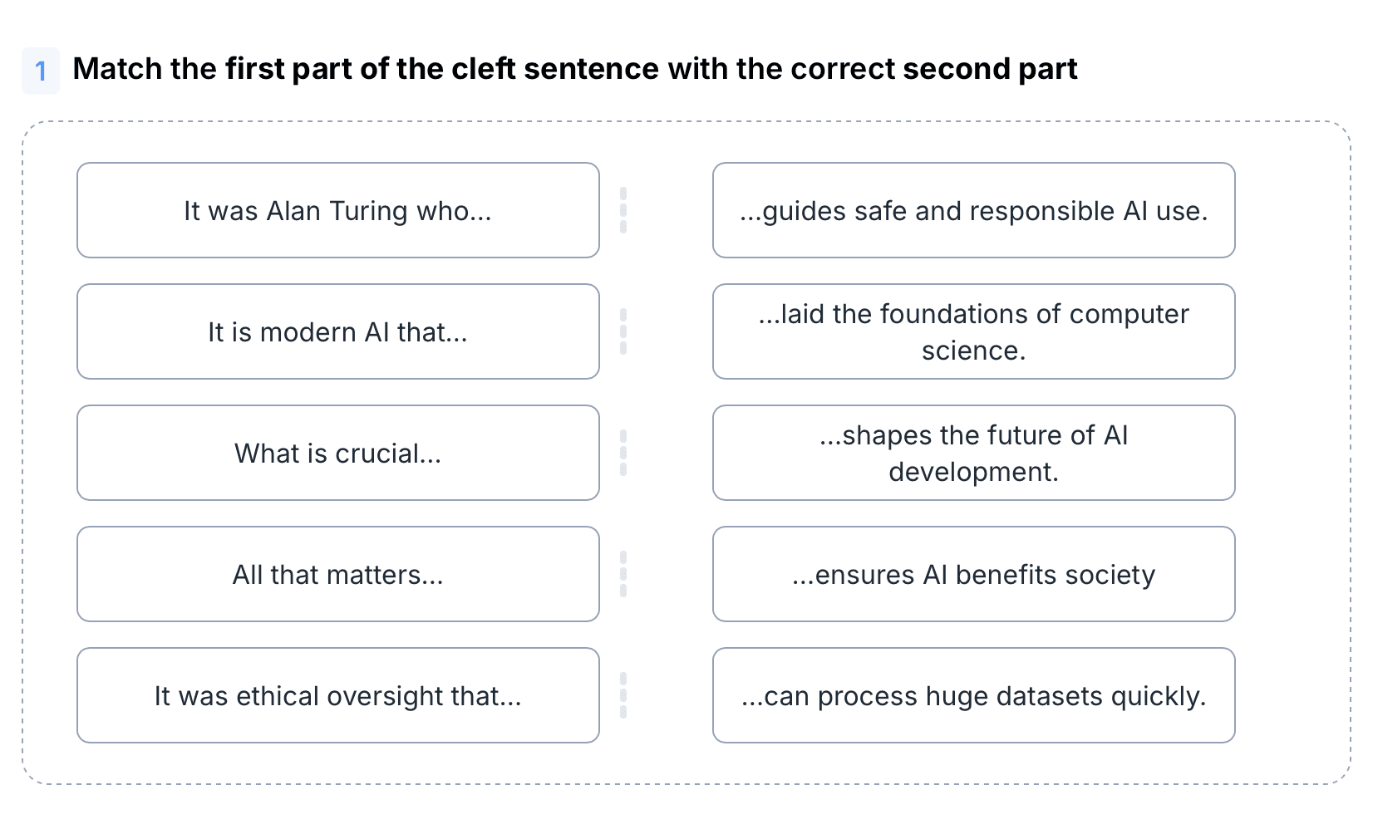Pick the "What is crucial..." card
The width and height of the screenshot is (1373, 829).
(x=337, y=453)
